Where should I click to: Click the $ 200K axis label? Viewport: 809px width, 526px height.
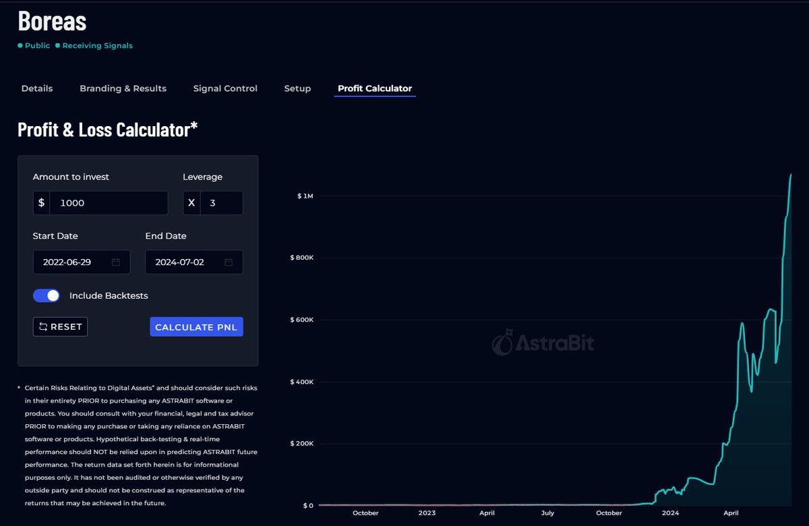click(302, 444)
